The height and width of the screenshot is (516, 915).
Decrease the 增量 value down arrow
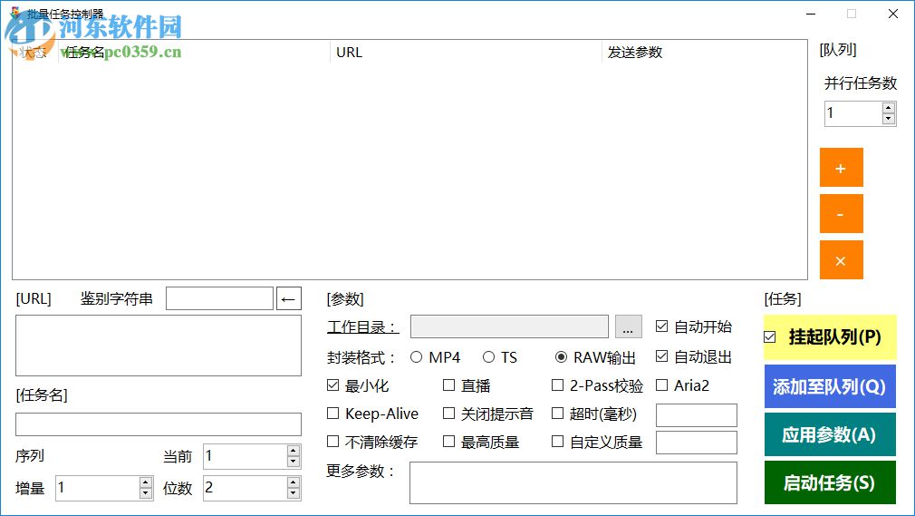tap(146, 493)
